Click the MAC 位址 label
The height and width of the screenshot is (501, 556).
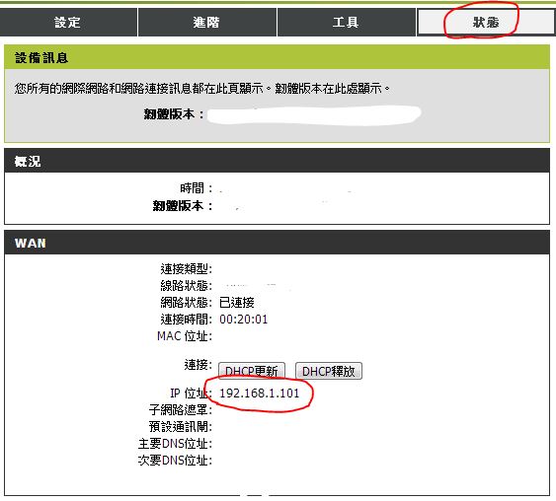click(185, 336)
